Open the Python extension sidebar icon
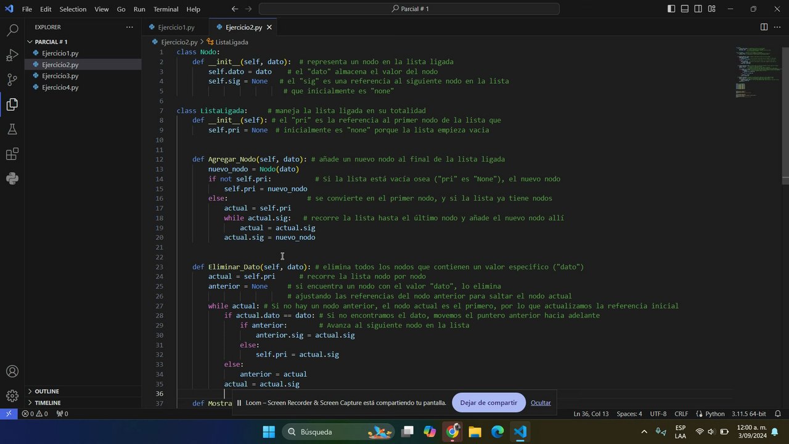 click(x=12, y=179)
